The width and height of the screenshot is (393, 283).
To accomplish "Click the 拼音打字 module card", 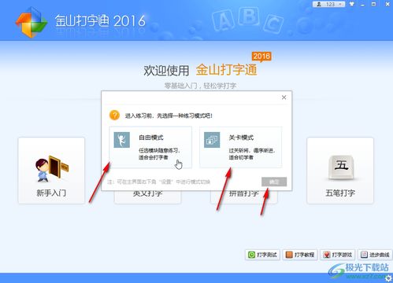I will [244, 197].
